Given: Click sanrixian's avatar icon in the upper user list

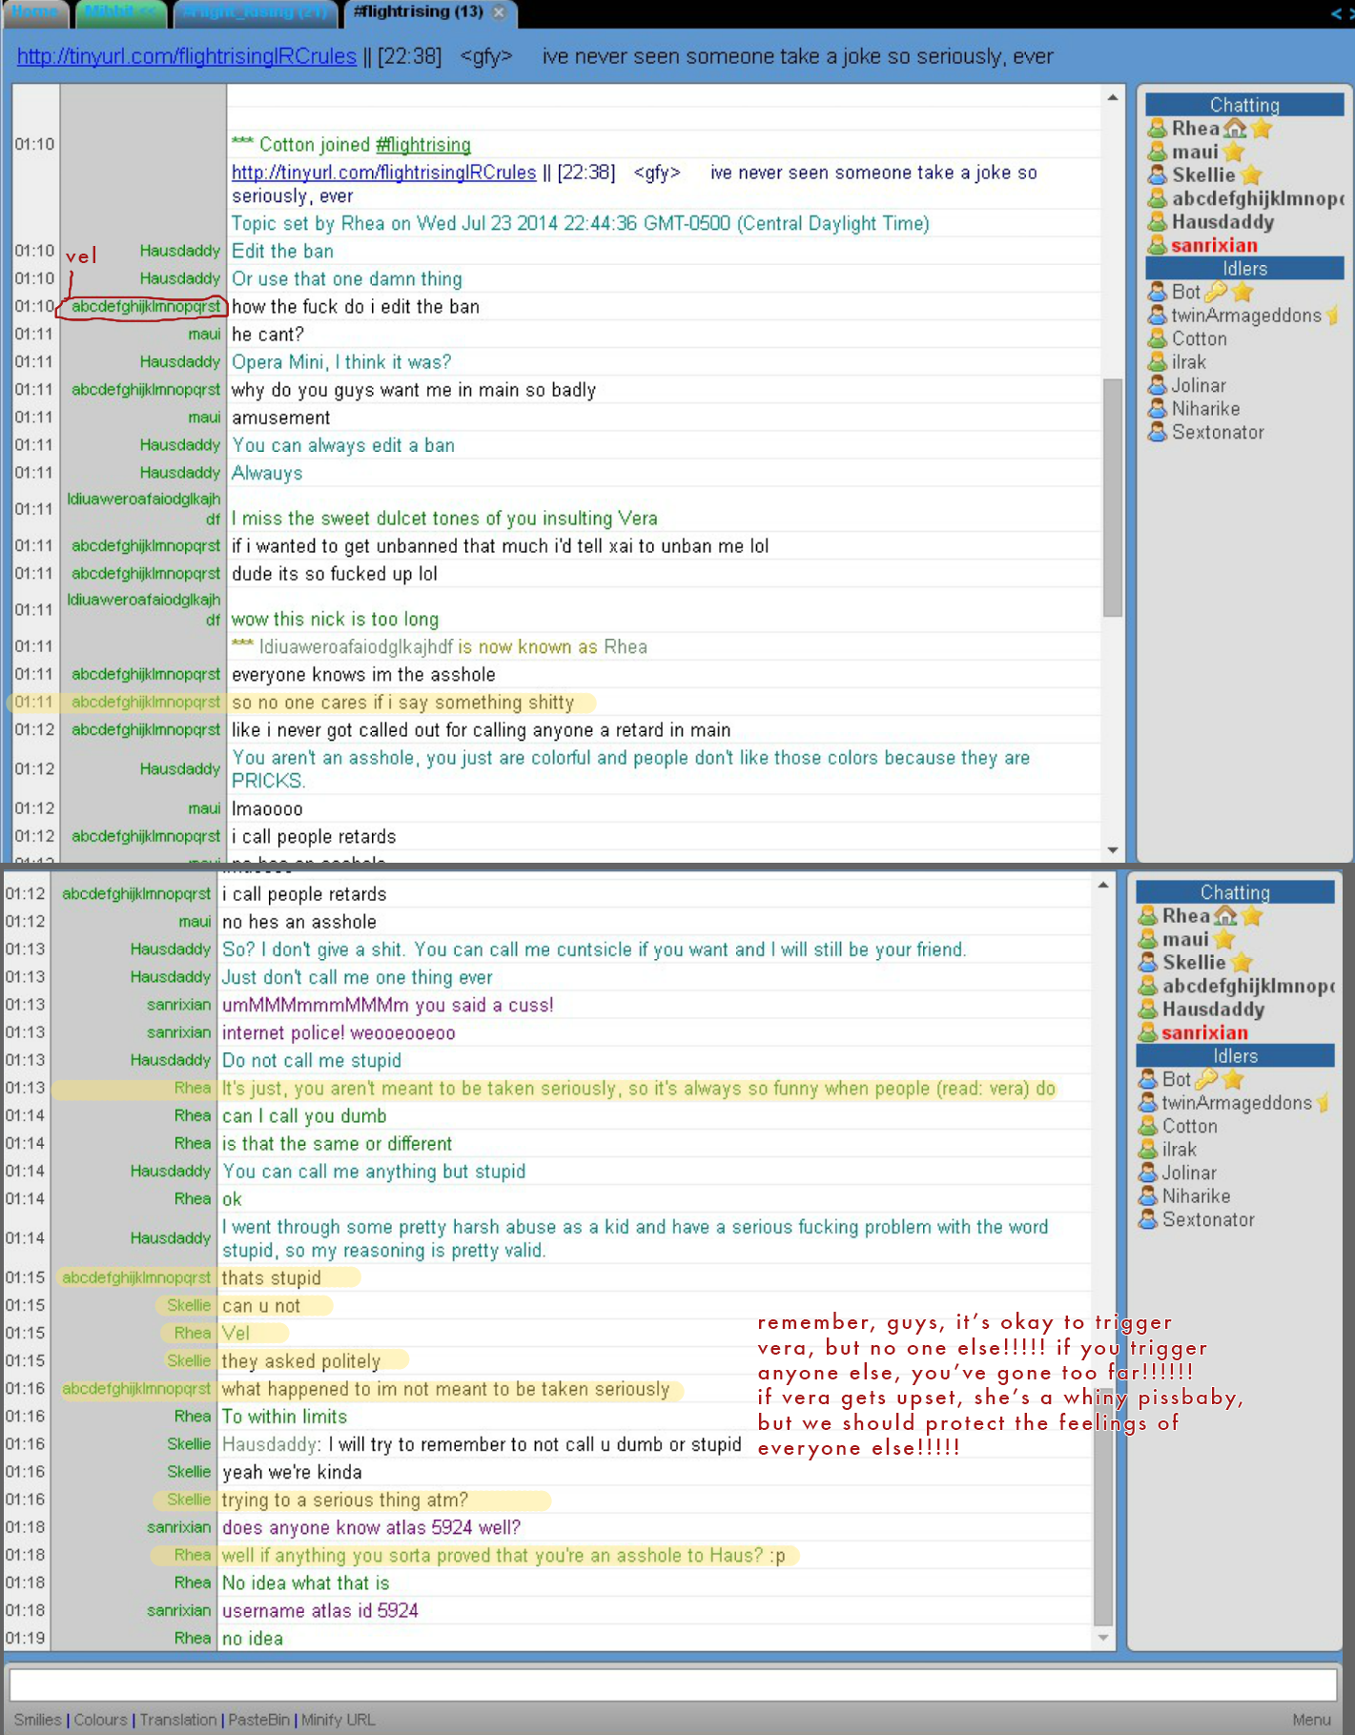Looking at the screenshot, I should click(x=1157, y=245).
